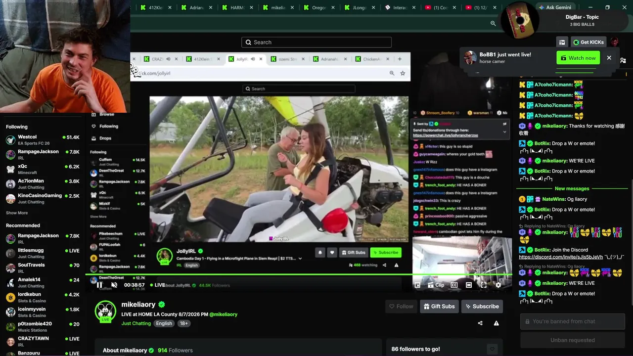Follow the mikeliaory channel
The height and width of the screenshot is (356, 633).
pos(401,307)
